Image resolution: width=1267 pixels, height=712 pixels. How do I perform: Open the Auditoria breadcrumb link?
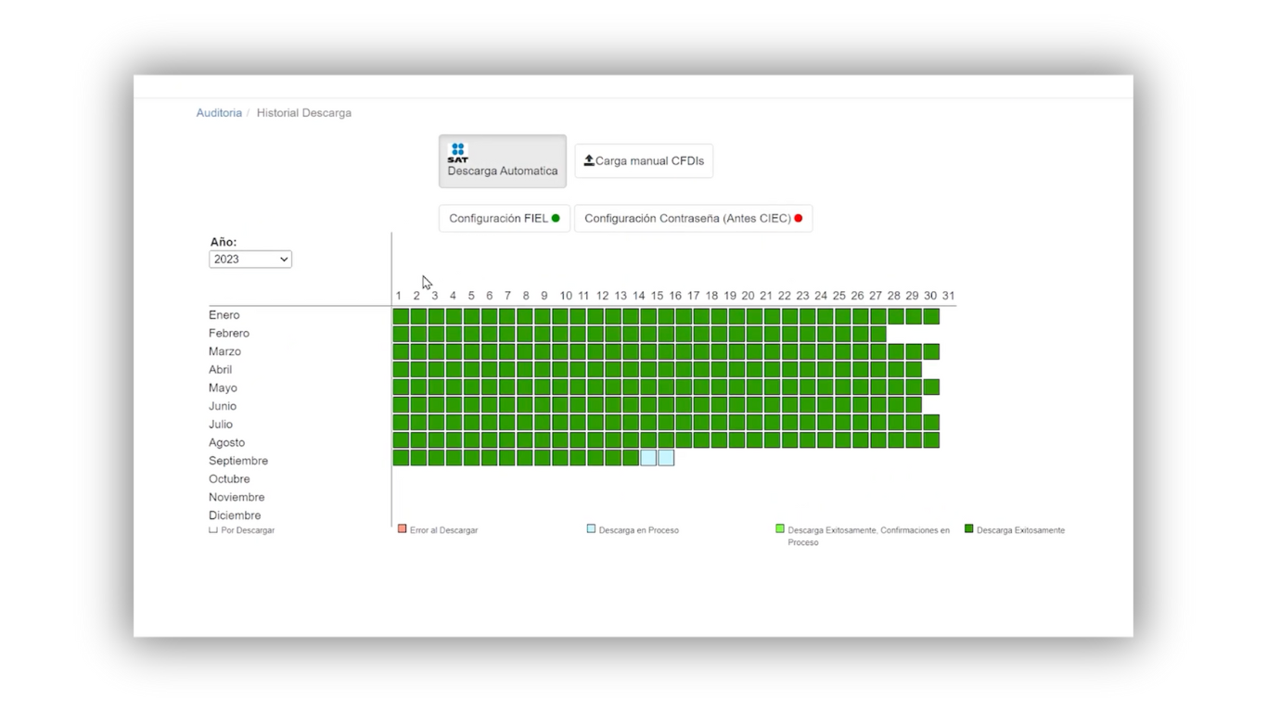219,113
